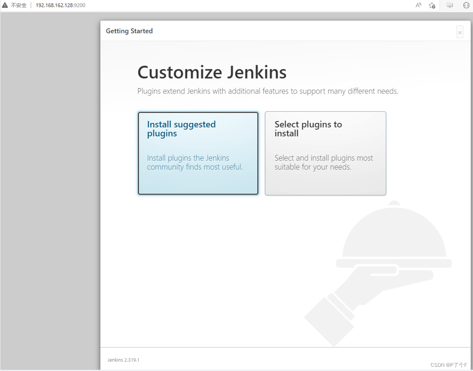Open the browser profile or extension icon in toolbar

pos(449,5)
